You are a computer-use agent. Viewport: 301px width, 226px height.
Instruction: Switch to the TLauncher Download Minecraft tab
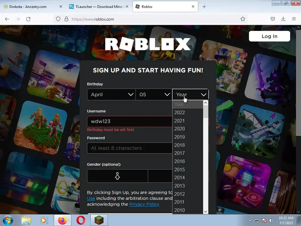(98, 7)
